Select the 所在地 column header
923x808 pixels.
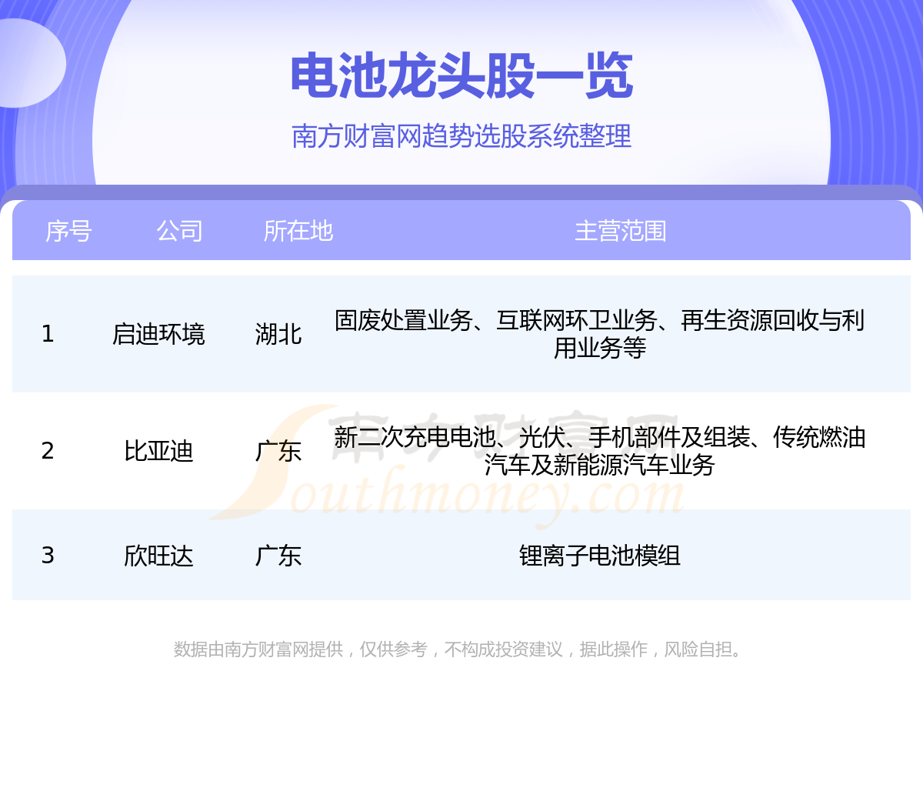pyautogui.click(x=298, y=231)
